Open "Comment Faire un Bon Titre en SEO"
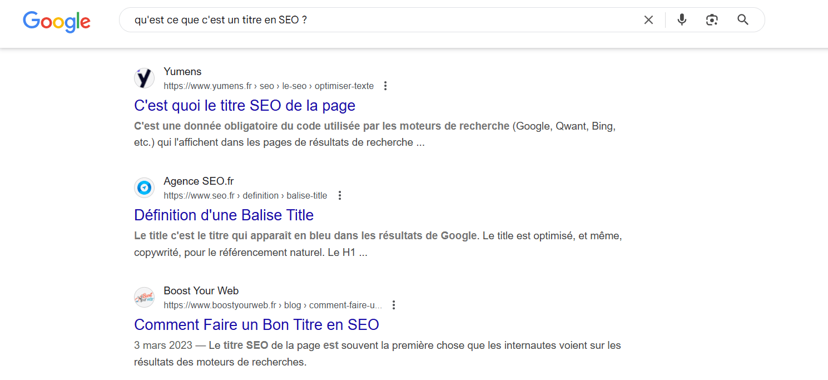Screen dimensions: 828x380 point(257,324)
